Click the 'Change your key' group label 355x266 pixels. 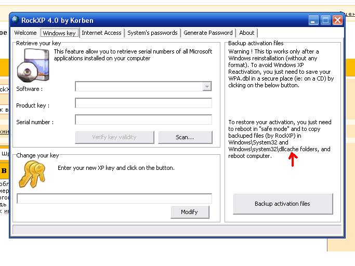[x=37, y=155]
